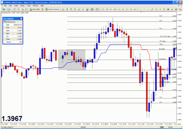Expand the Templates dropdown arrow
Screen dimensions: 183x129
click(x=99, y=9)
